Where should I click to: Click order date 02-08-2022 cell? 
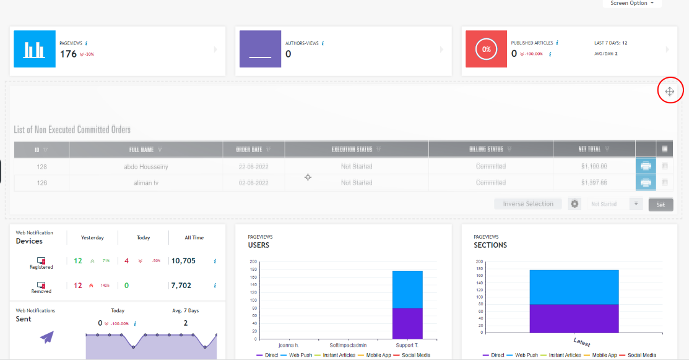tap(254, 183)
